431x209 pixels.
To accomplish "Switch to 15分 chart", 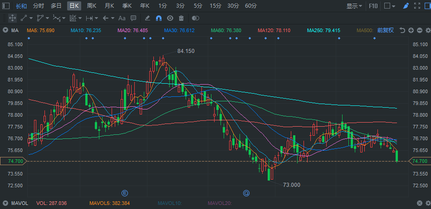I will (215, 6).
